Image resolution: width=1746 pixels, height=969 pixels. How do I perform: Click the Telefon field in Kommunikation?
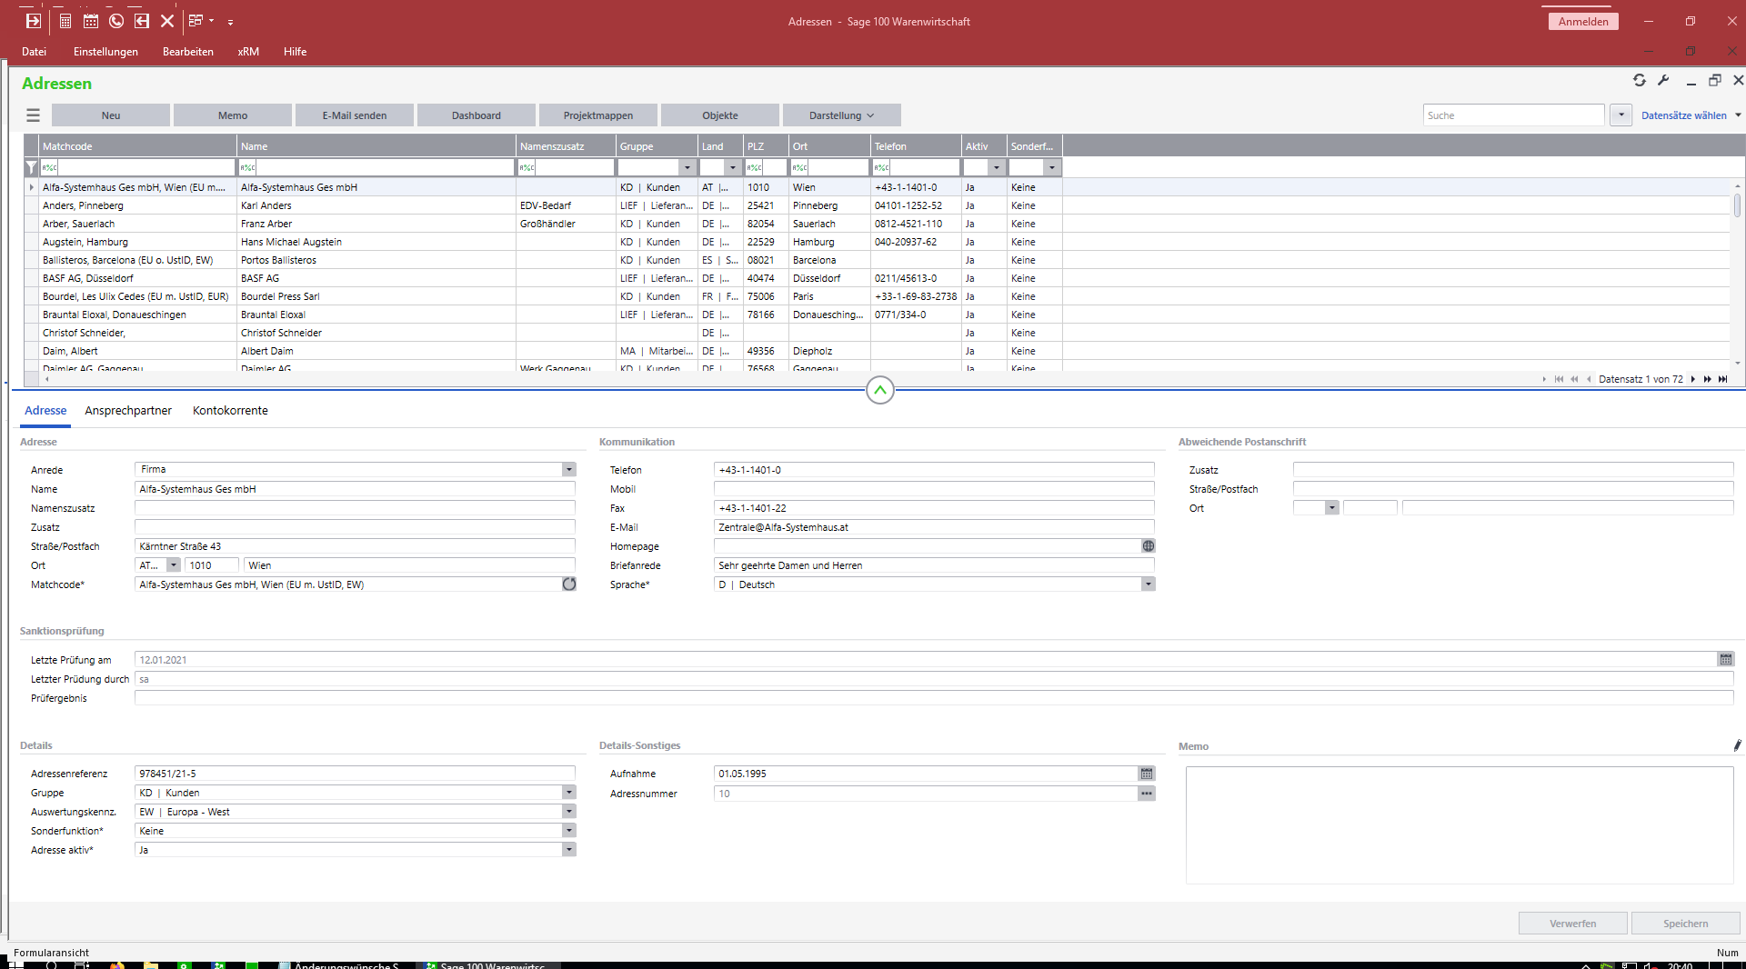[934, 470]
